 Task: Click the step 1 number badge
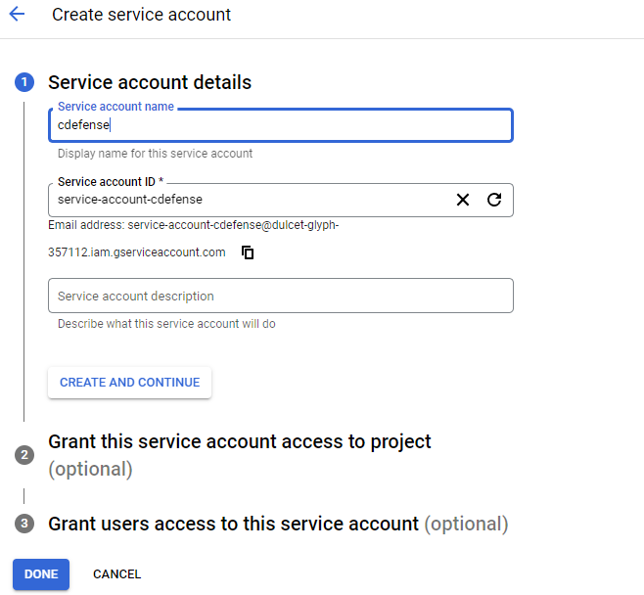click(x=24, y=82)
